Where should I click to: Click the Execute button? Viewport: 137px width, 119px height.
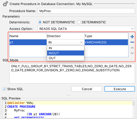[x=120, y=89]
